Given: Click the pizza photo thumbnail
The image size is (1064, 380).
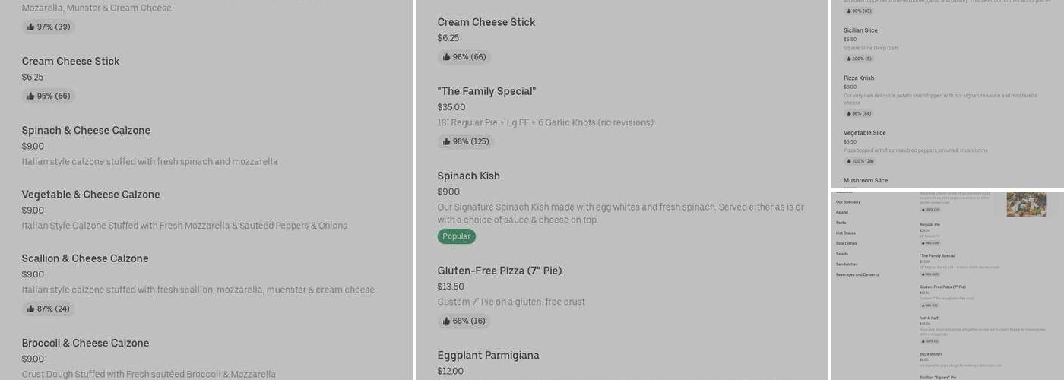Looking at the screenshot, I should [1026, 204].
